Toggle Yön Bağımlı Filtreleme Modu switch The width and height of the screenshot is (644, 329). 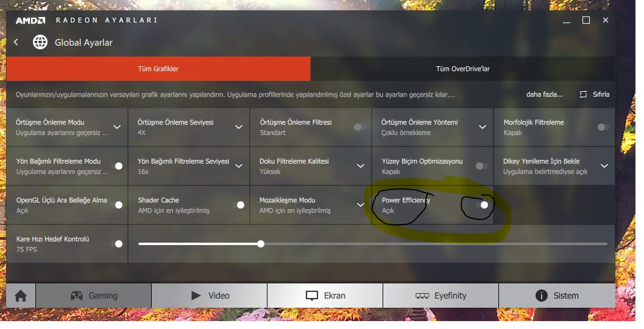click(116, 166)
